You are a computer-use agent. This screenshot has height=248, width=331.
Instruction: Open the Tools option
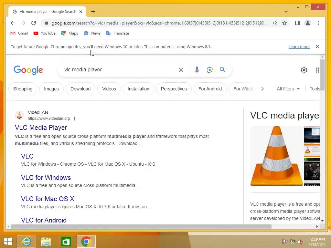[315, 89]
